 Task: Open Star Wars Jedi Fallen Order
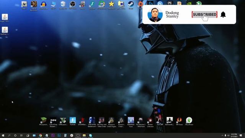pos(102,122)
